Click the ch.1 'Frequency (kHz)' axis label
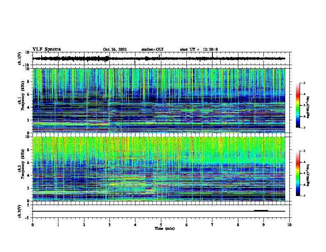The height and width of the screenshot is (252, 326). point(23,96)
